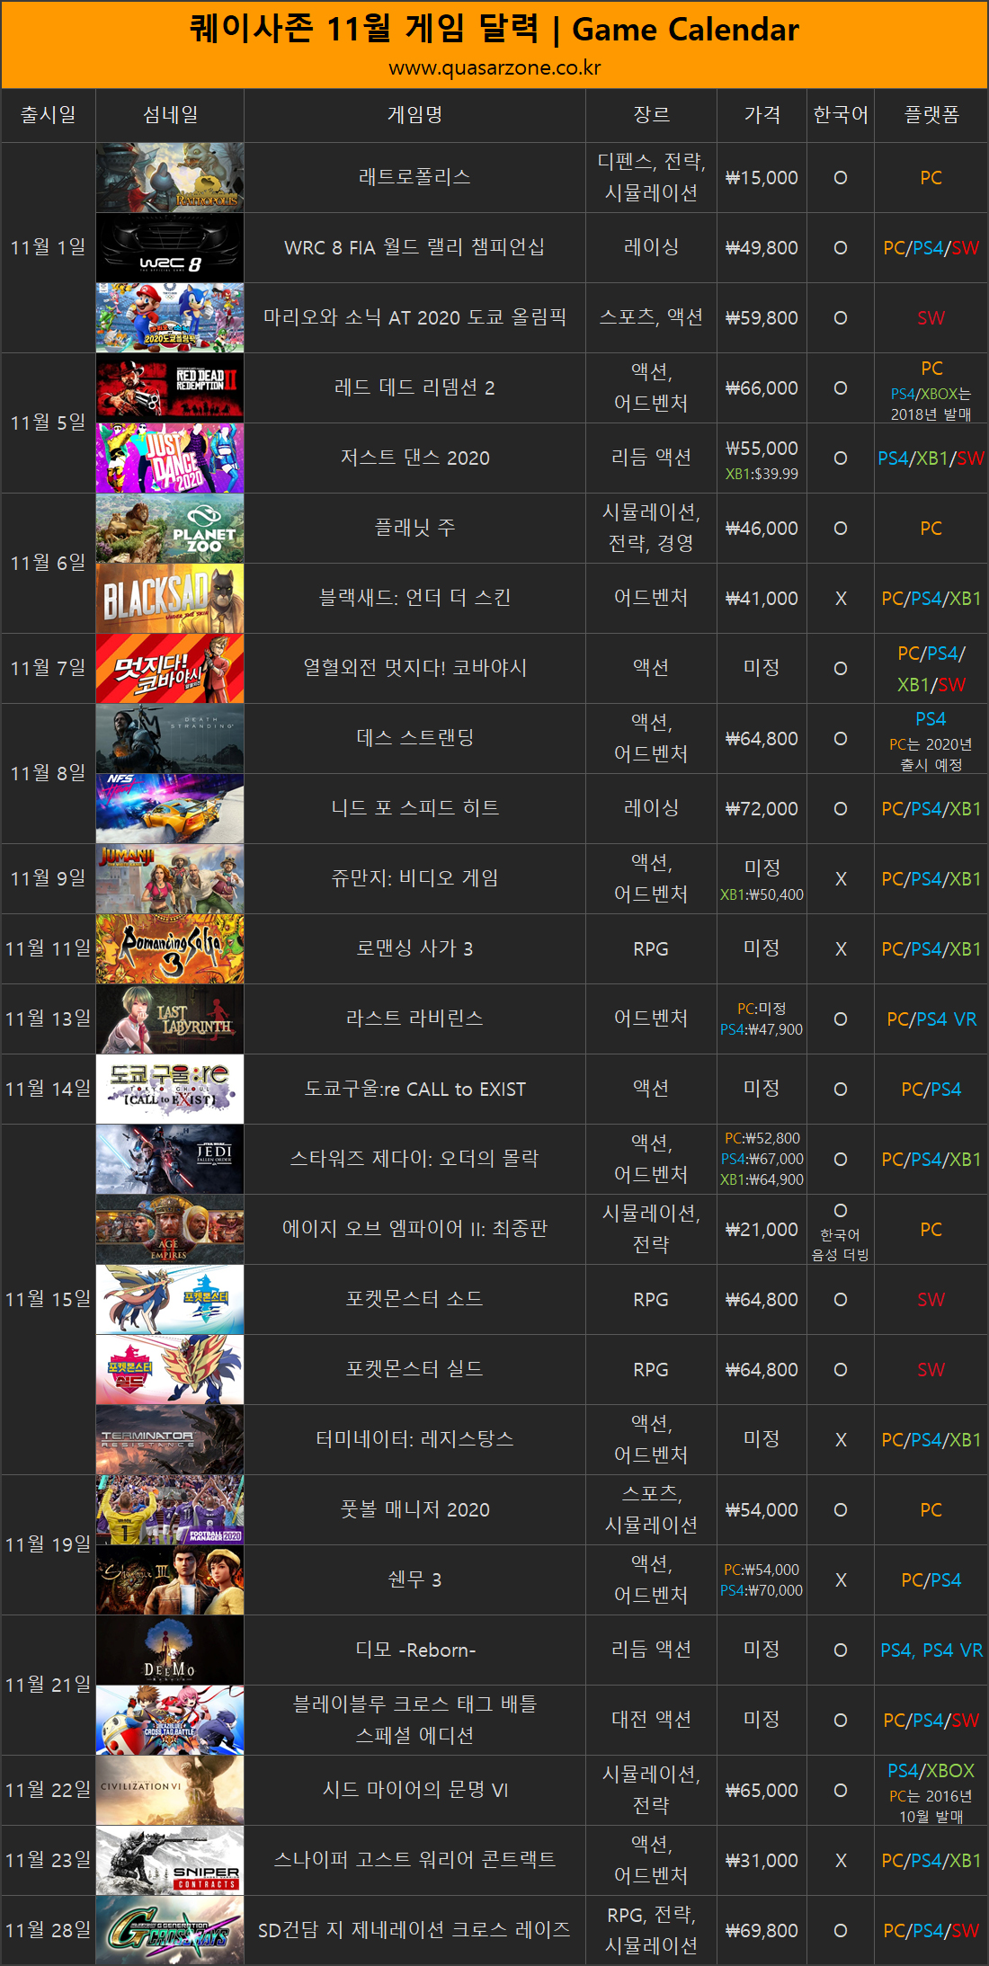The height and width of the screenshot is (1966, 989).
Task: Click the title SD건담 지 제네레이션 크로스 레이즈
Action: (x=414, y=1930)
